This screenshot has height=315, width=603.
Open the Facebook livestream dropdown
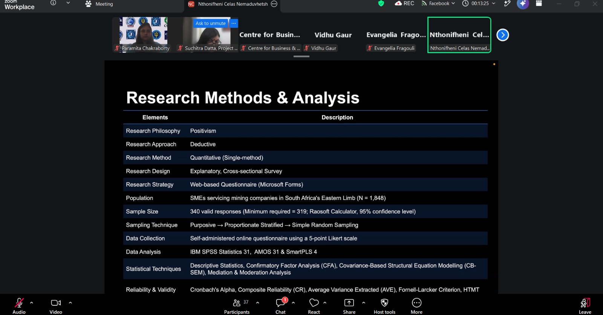click(438, 3)
